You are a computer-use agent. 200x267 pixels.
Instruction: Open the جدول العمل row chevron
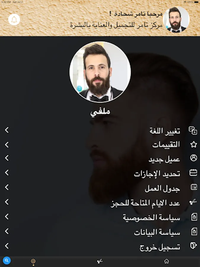click(x=7, y=187)
